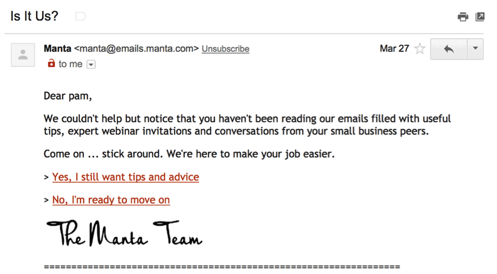Click the 'Is It Us?' subject line
The image size is (497, 274).
[34, 16]
